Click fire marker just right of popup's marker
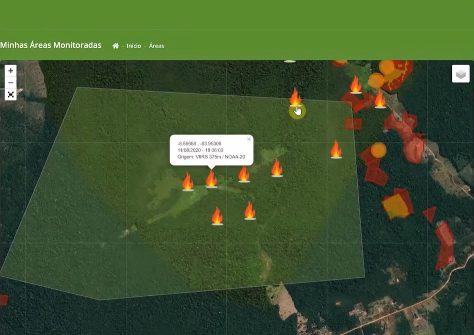 coord(244,174)
